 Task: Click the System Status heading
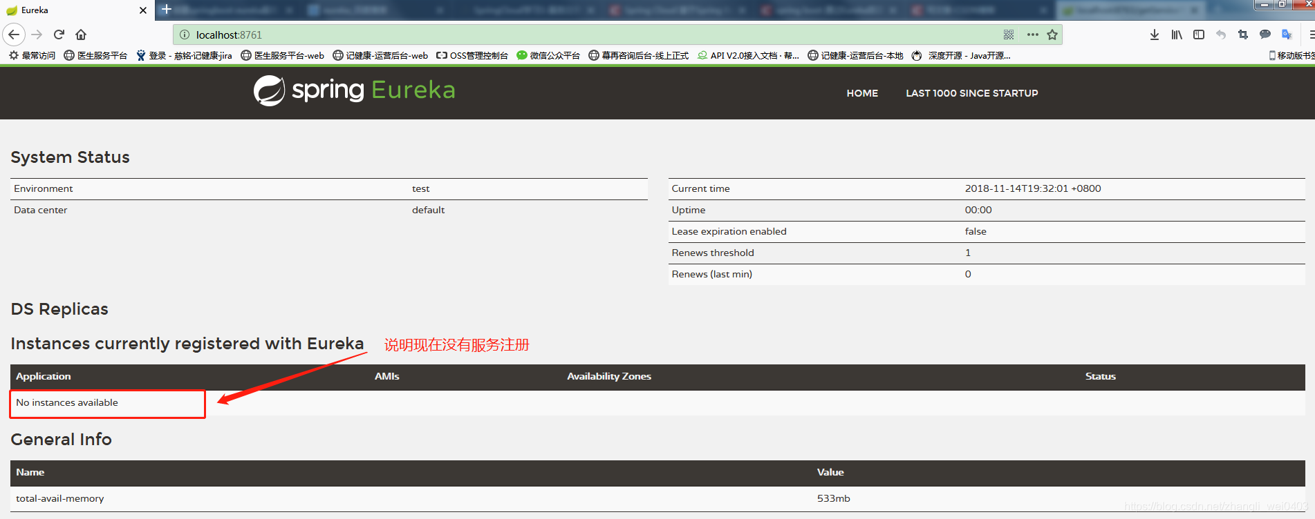point(70,157)
